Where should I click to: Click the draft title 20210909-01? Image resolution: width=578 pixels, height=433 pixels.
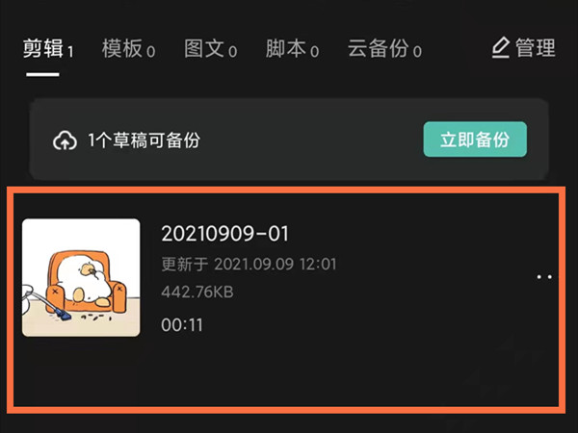click(x=224, y=234)
